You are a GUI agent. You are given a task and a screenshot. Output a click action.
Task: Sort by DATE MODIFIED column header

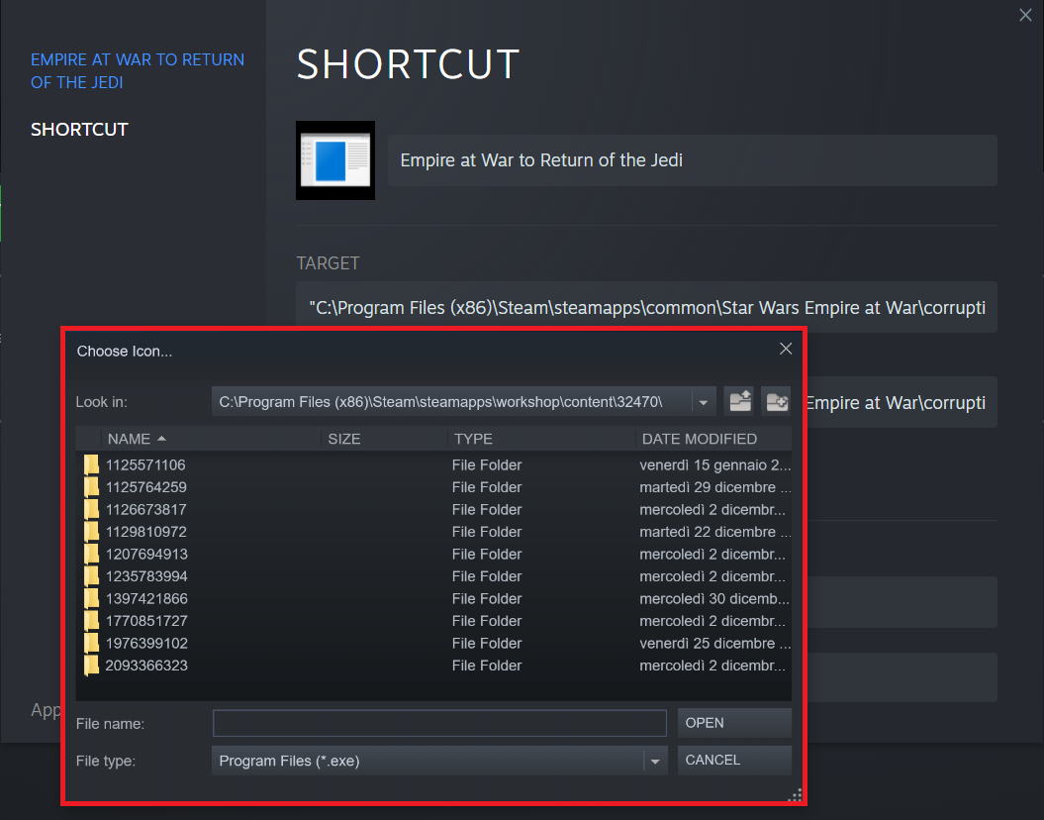pos(713,439)
